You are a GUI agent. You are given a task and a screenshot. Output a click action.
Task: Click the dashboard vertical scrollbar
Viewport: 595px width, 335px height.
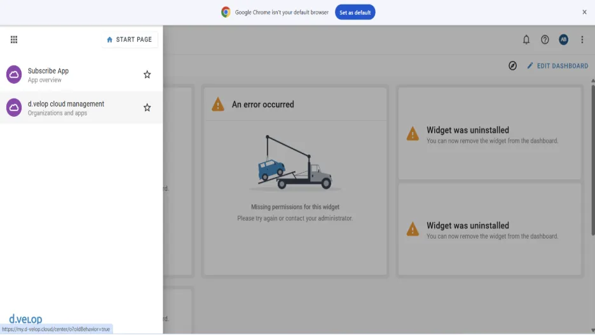point(592,159)
